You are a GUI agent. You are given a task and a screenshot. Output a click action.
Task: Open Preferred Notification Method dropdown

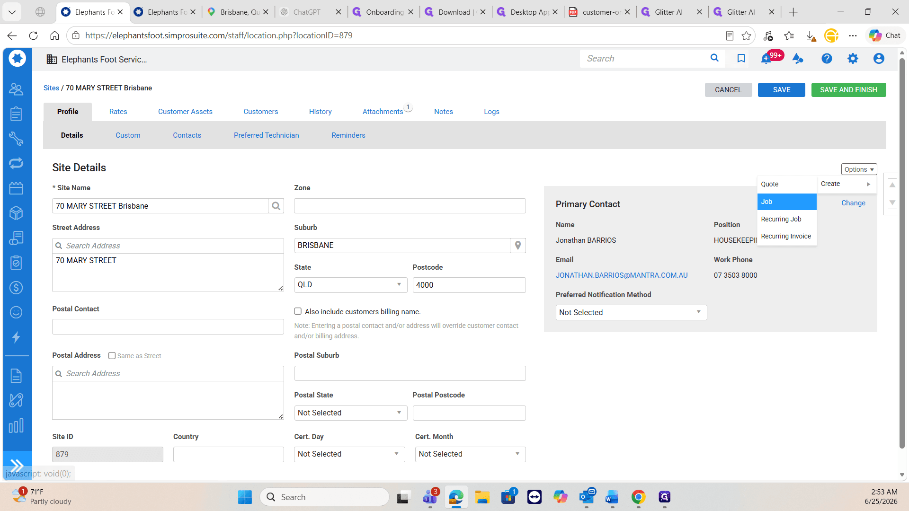click(x=631, y=312)
